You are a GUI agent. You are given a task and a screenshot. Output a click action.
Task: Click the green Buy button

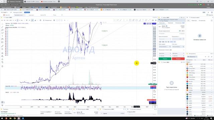165,59
